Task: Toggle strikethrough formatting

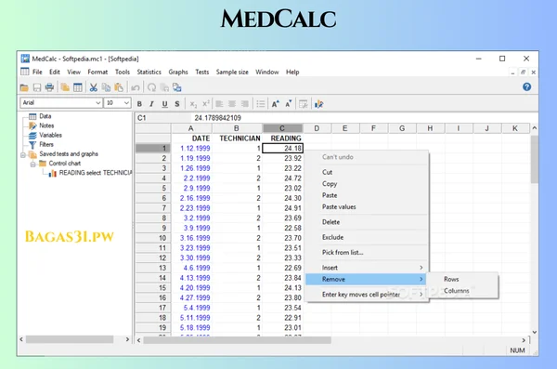Action: [177, 104]
